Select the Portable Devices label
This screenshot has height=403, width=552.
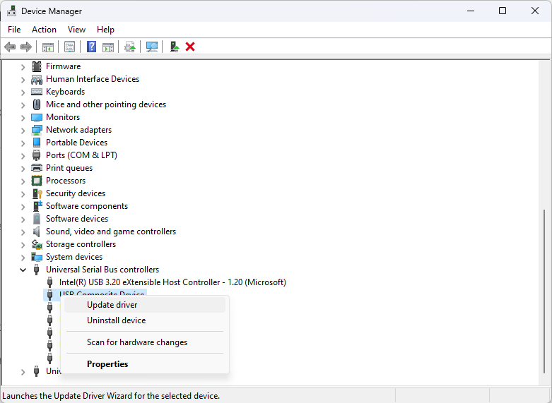(x=77, y=143)
